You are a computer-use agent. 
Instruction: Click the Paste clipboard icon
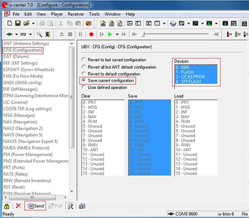78,23
